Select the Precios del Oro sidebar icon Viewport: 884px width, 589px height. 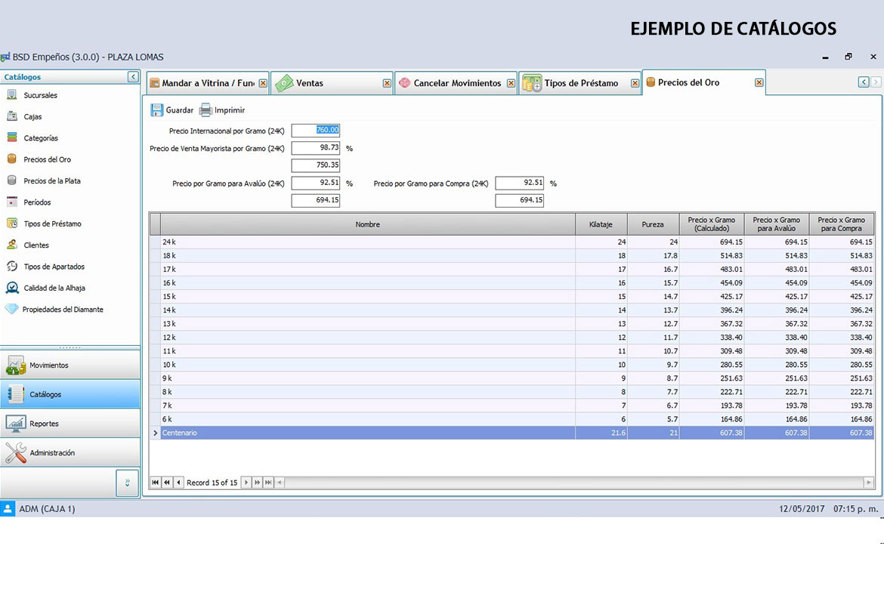point(12,159)
